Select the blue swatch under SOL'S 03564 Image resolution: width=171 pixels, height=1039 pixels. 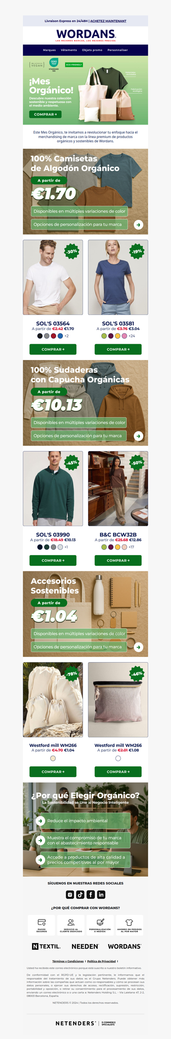coord(60,336)
